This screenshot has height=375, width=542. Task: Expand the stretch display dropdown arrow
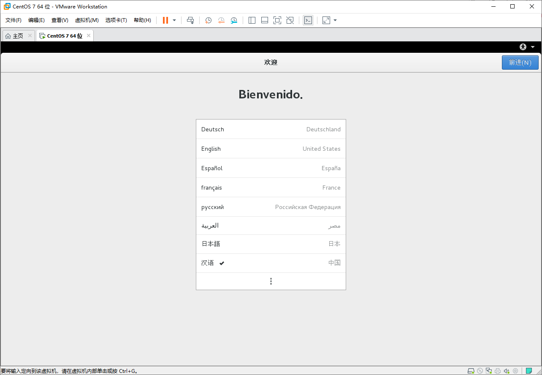pyautogui.click(x=335, y=20)
